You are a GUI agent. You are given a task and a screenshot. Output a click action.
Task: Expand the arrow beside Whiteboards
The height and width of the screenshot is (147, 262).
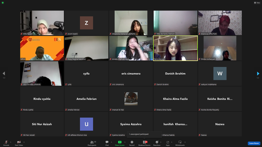point(185,142)
